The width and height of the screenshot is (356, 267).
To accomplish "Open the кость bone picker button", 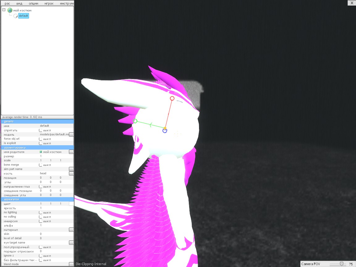I will pos(71,173).
